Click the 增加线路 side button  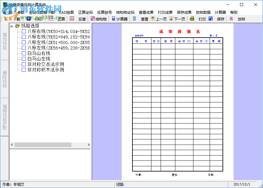pos(5,42)
